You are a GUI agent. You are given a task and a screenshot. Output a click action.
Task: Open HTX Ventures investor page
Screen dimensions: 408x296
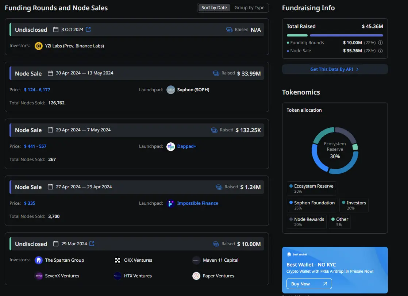pyautogui.click(x=138, y=276)
